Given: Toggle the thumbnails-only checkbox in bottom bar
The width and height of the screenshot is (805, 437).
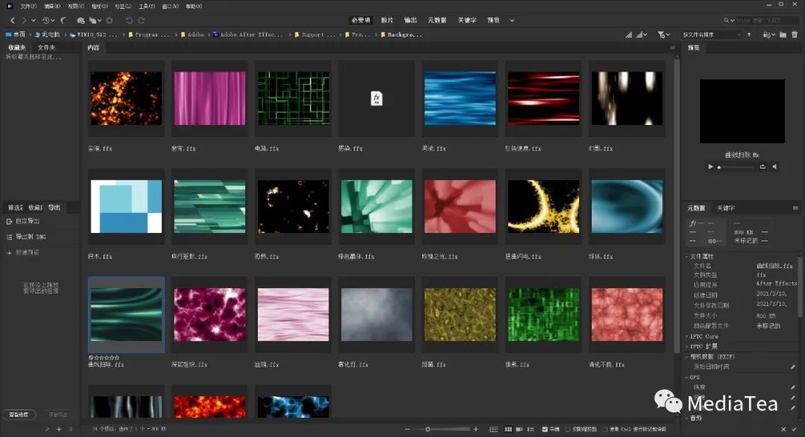Looking at the screenshot, I should coord(568,430).
